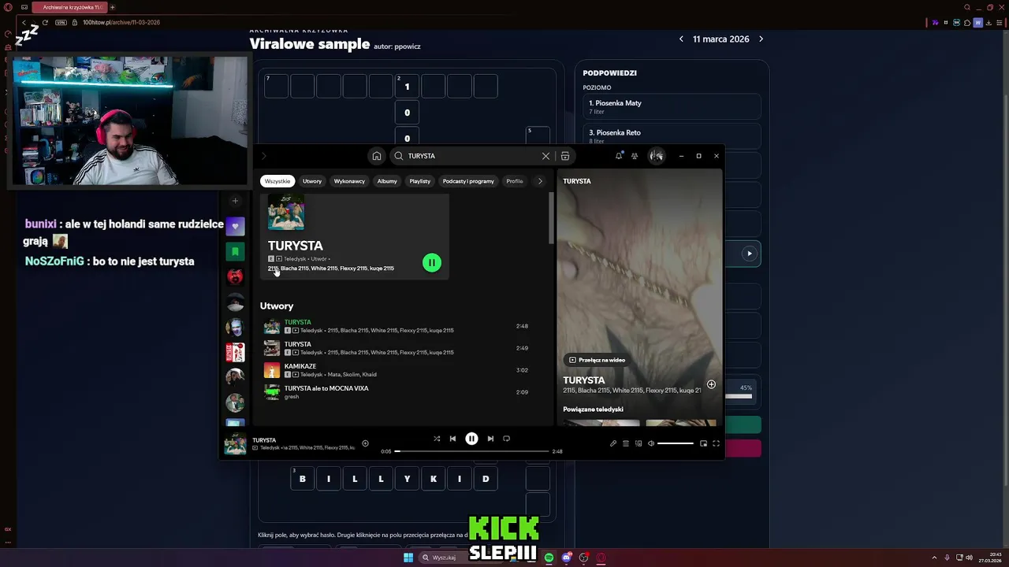Screen dimensions: 1009x567
Task: Open the Spotify Browse icon beside search
Action: coord(565,156)
